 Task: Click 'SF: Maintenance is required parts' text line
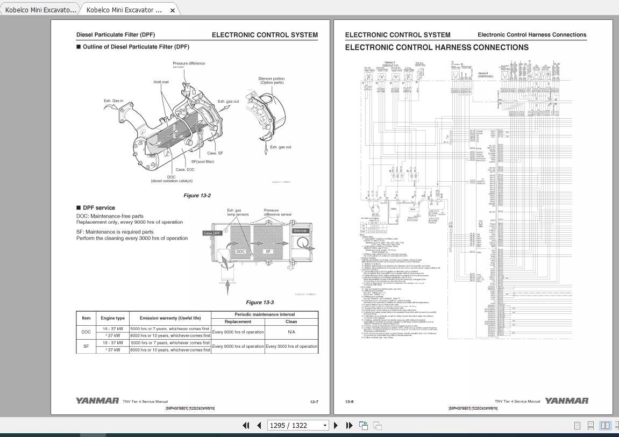tap(115, 232)
